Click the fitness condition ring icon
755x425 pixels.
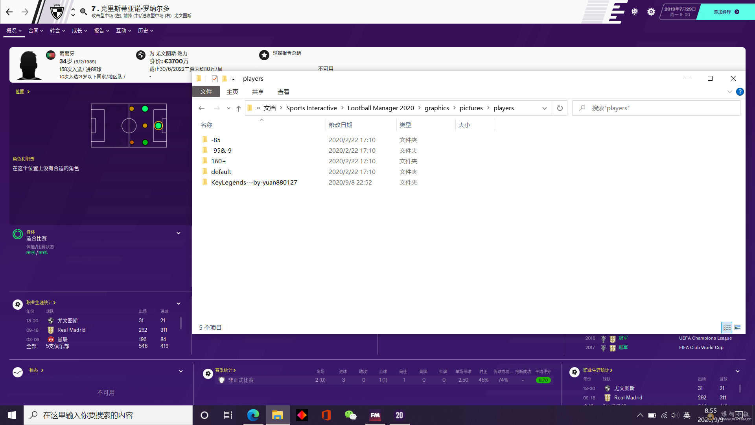(x=18, y=234)
